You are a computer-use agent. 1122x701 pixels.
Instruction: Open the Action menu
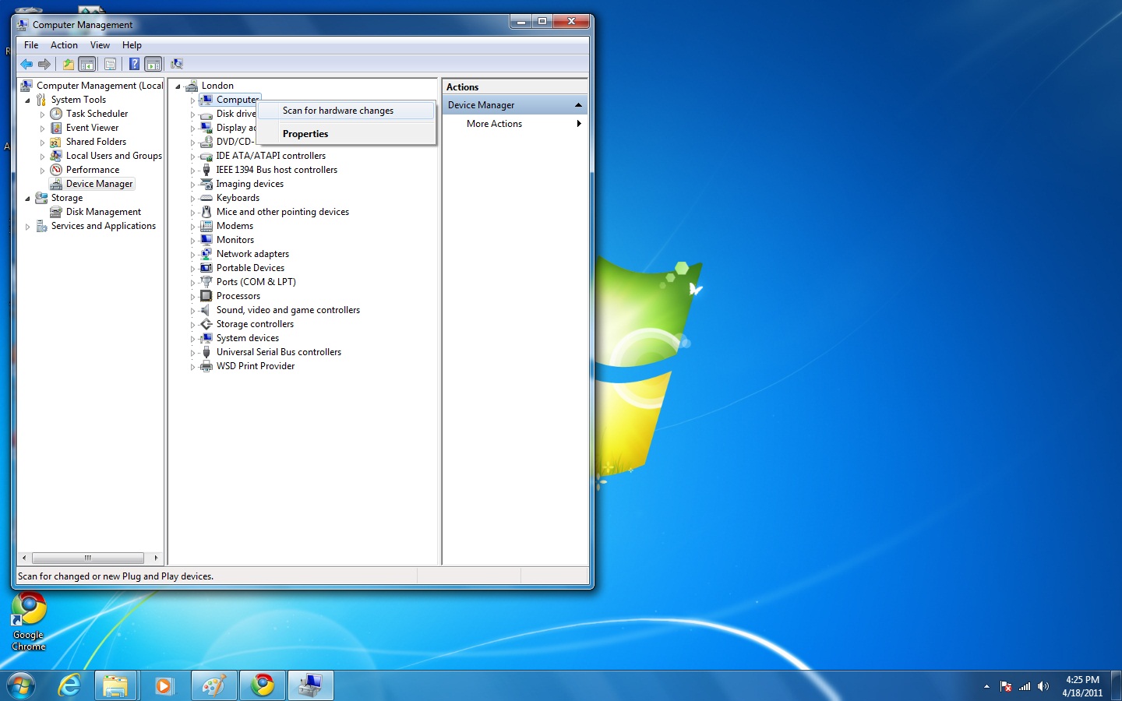click(x=64, y=45)
